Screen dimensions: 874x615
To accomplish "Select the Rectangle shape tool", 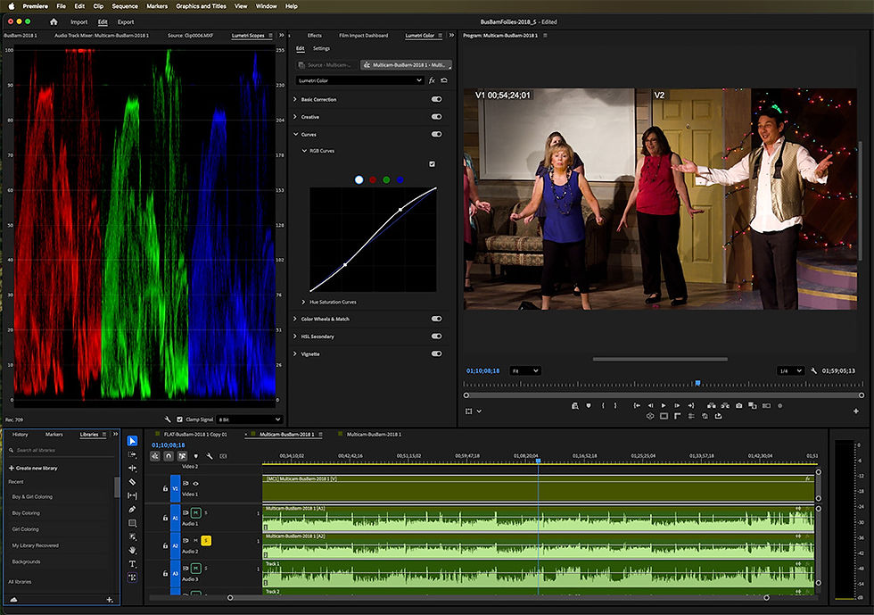I will point(132,523).
